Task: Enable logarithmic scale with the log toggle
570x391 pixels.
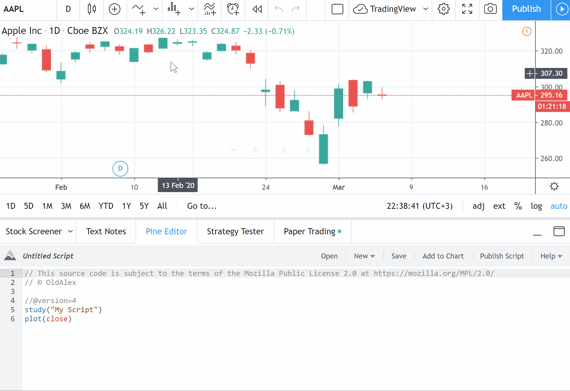Action: click(x=536, y=206)
